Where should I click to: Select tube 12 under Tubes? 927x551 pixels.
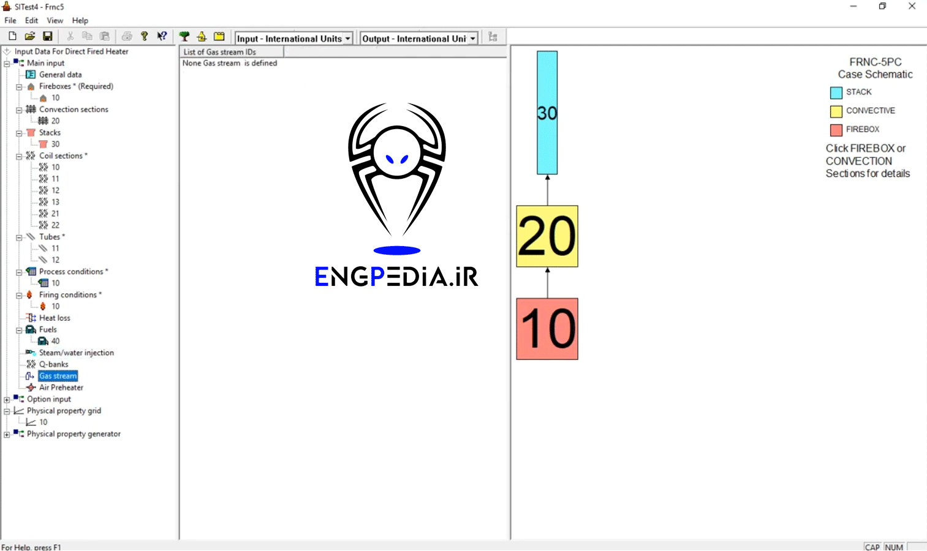pos(55,260)
